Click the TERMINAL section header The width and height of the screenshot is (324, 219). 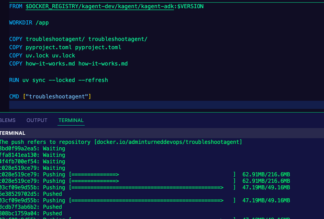point(13,133)
